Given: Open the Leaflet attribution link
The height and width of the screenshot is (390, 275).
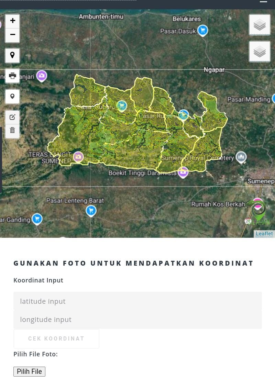Looking at the screenshot, I should tap(264, 234).
